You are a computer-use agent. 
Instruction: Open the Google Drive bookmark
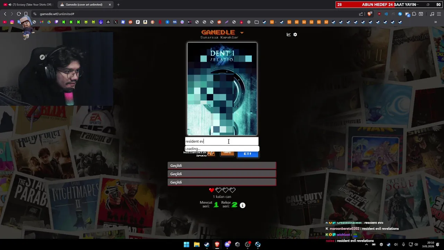coord(49,22)
